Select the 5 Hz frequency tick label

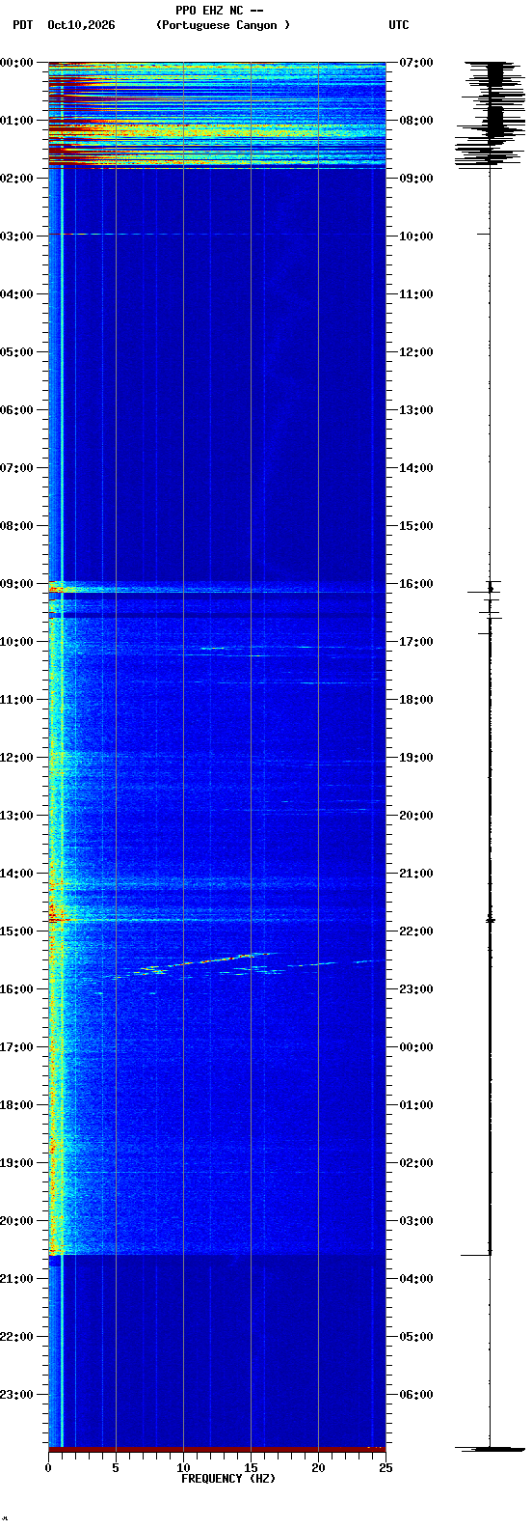tap(116, 1468)
